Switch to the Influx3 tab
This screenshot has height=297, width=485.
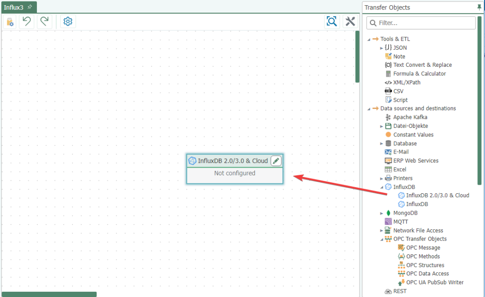(14, 7)
